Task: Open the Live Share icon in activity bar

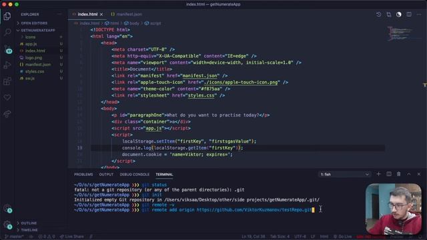Action: click(7, 113)
